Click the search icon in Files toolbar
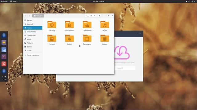 [x=86, y=16]
